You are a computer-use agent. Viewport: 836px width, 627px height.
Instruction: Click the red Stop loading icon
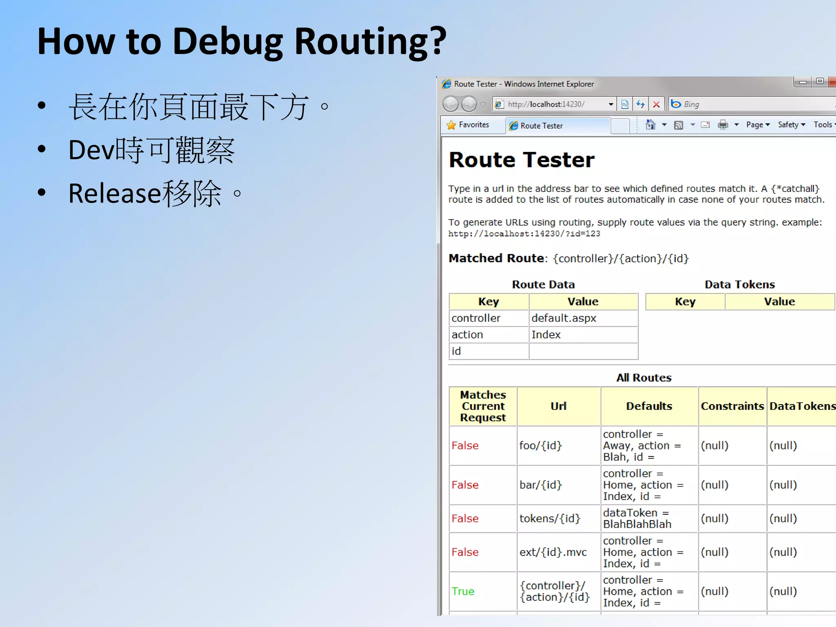click(656, 104)
